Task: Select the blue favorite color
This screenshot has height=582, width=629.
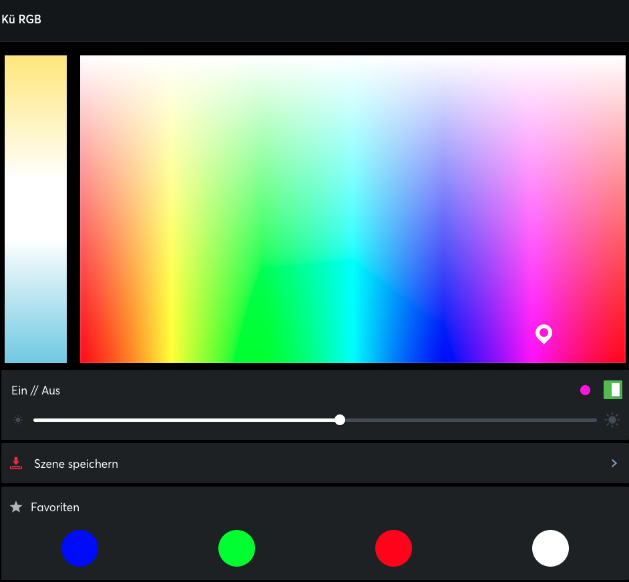Action: click(x=80, y=549)
